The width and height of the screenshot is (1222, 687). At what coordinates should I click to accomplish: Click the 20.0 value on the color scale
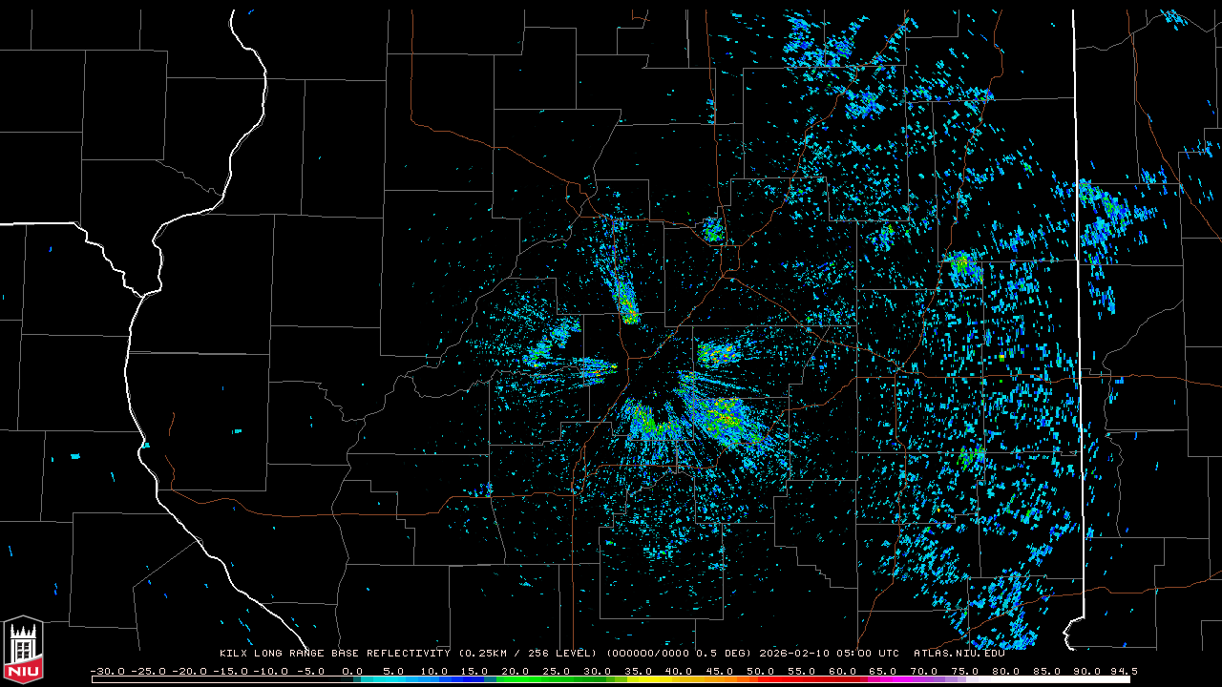click(x=516, y=672)
